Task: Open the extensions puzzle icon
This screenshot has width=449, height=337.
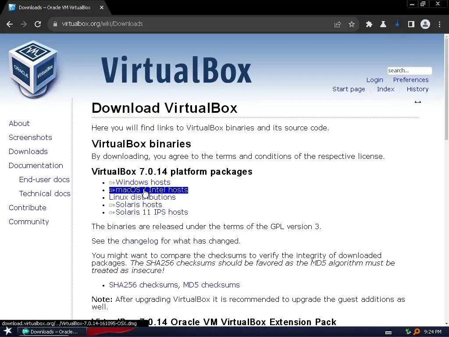Action: click(x=369, y=25)
